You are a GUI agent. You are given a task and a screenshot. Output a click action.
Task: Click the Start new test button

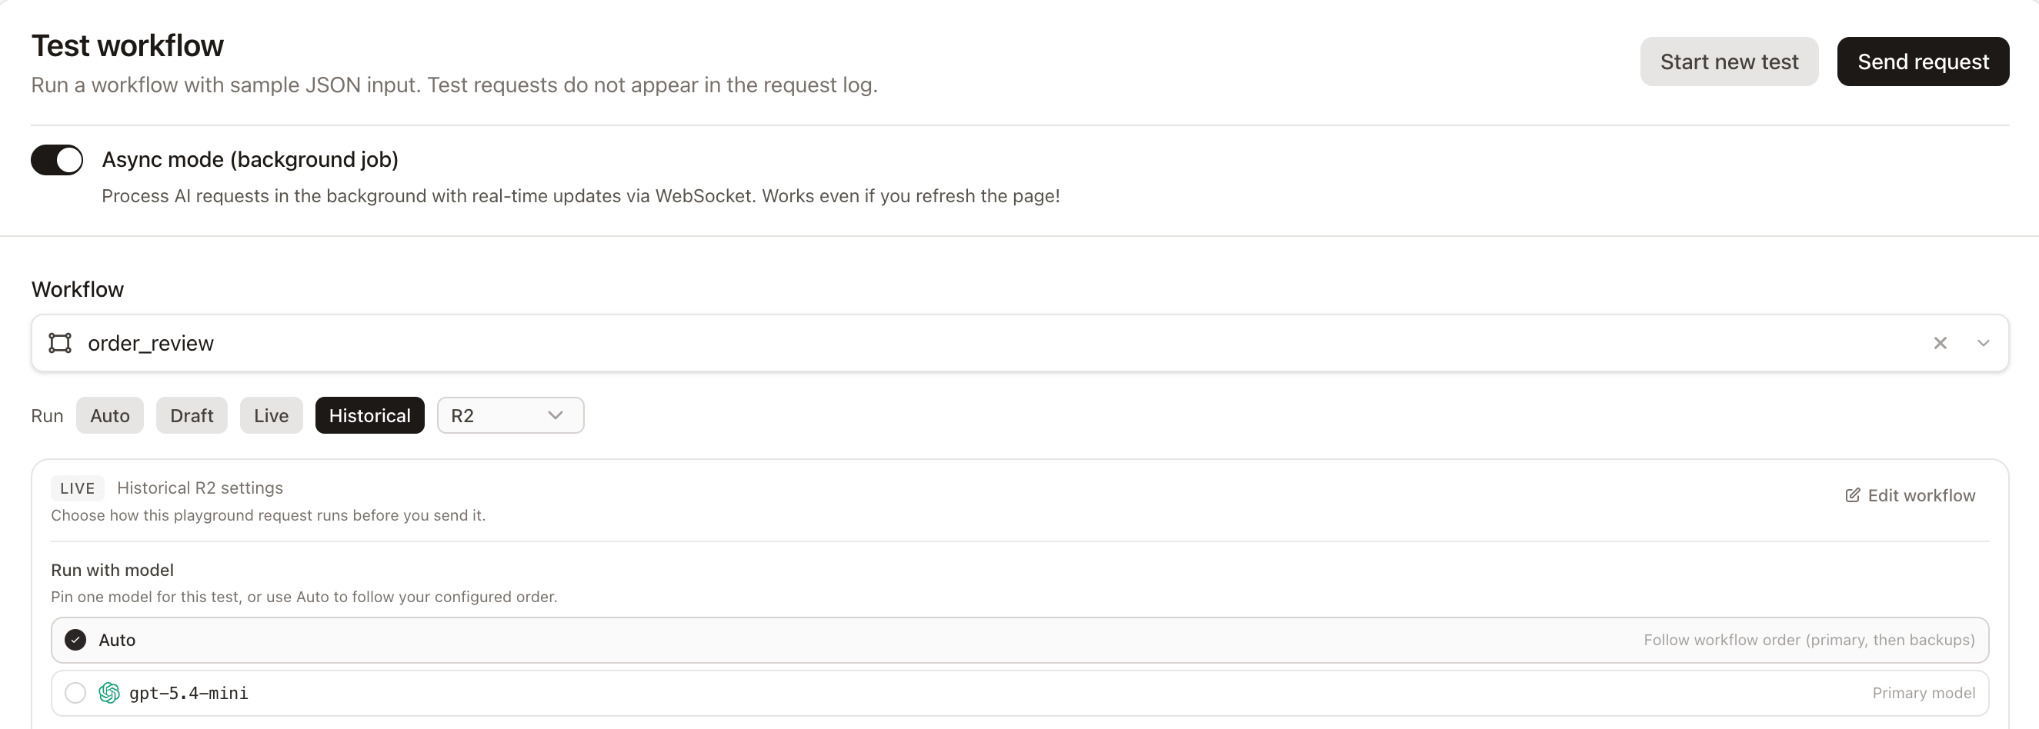tap(1729, 62)
